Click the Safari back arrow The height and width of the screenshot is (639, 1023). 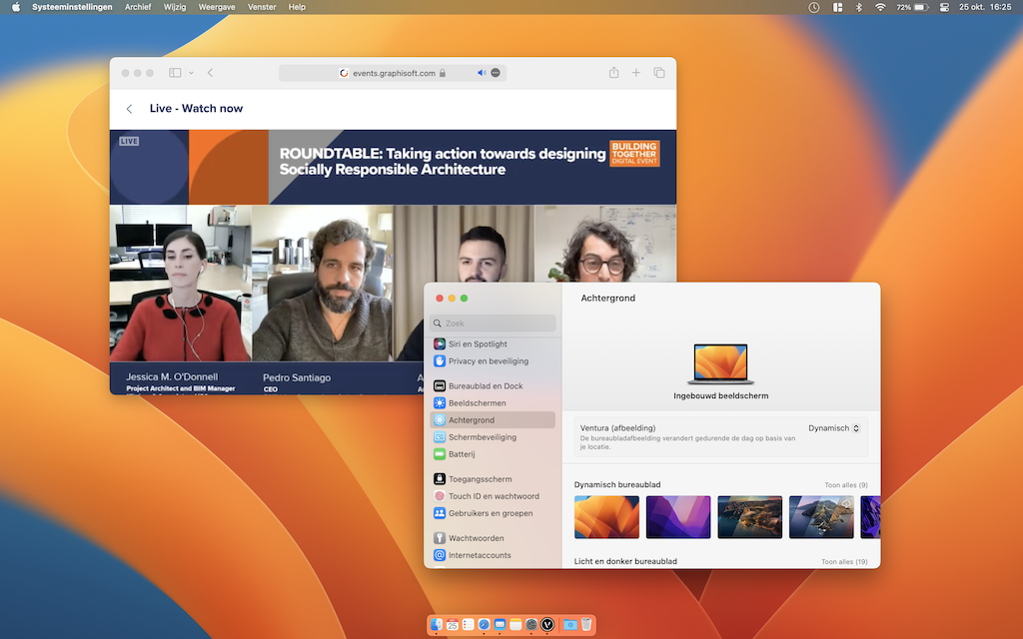[210, 73]
